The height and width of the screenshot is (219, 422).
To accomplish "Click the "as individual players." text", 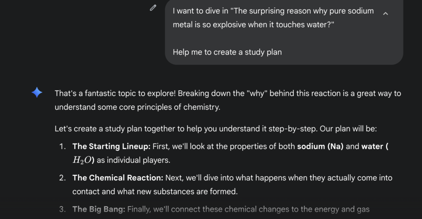I will (x=133, y=160).
